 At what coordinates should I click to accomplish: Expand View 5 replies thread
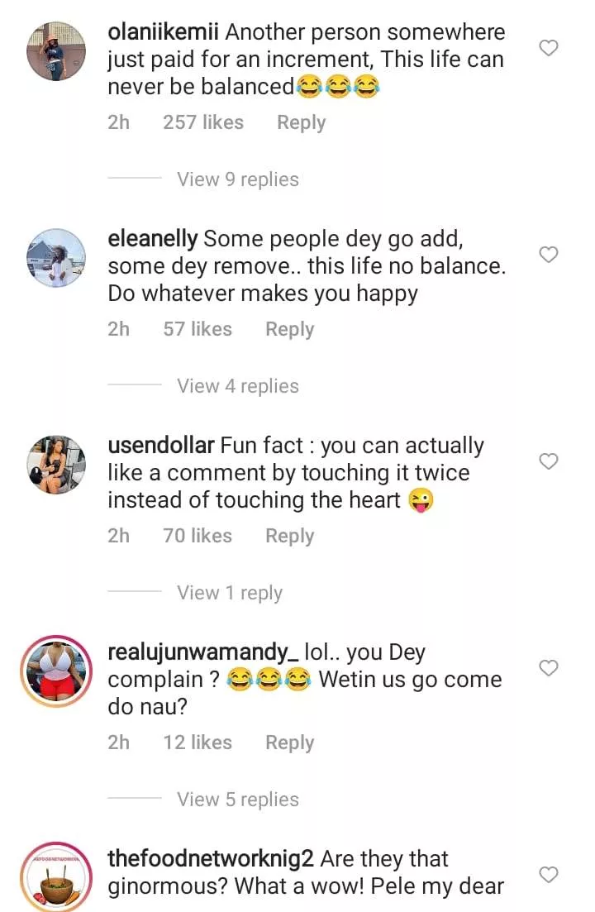point(238,800)
